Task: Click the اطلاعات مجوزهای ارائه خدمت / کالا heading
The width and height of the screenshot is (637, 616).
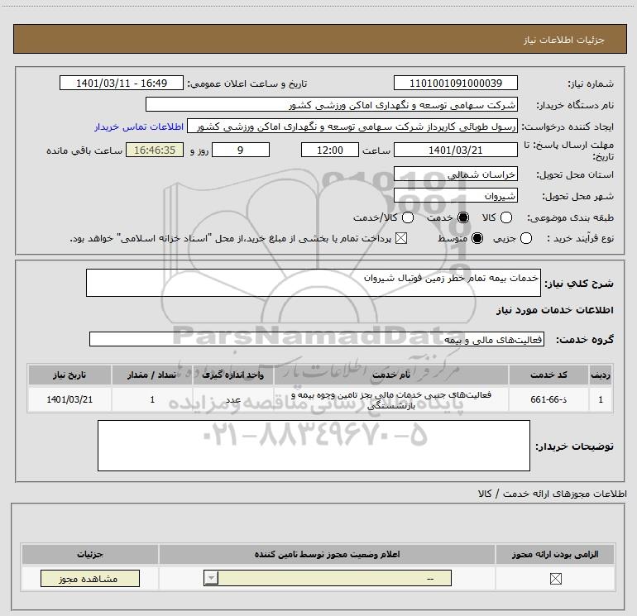Action: 552,494
